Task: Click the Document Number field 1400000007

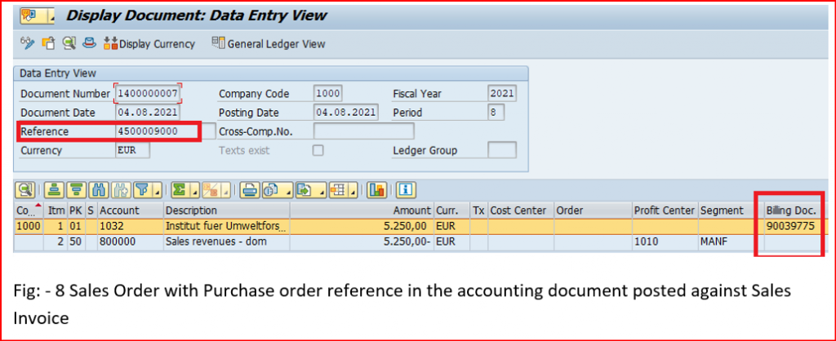Action: pyautogui.click(x=149, y=93)
